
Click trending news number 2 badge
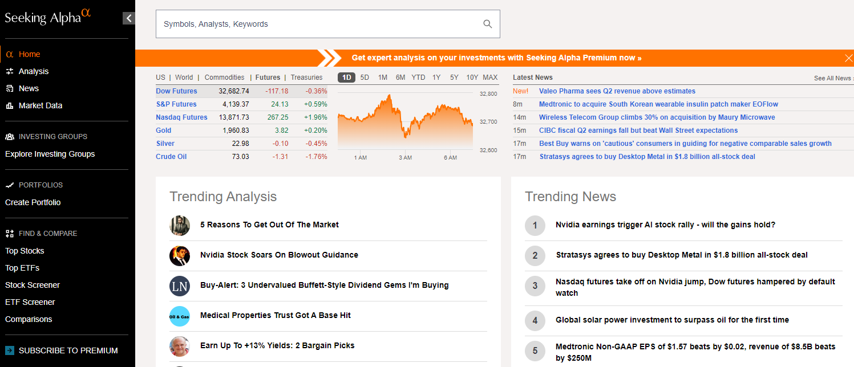(535, 255)
